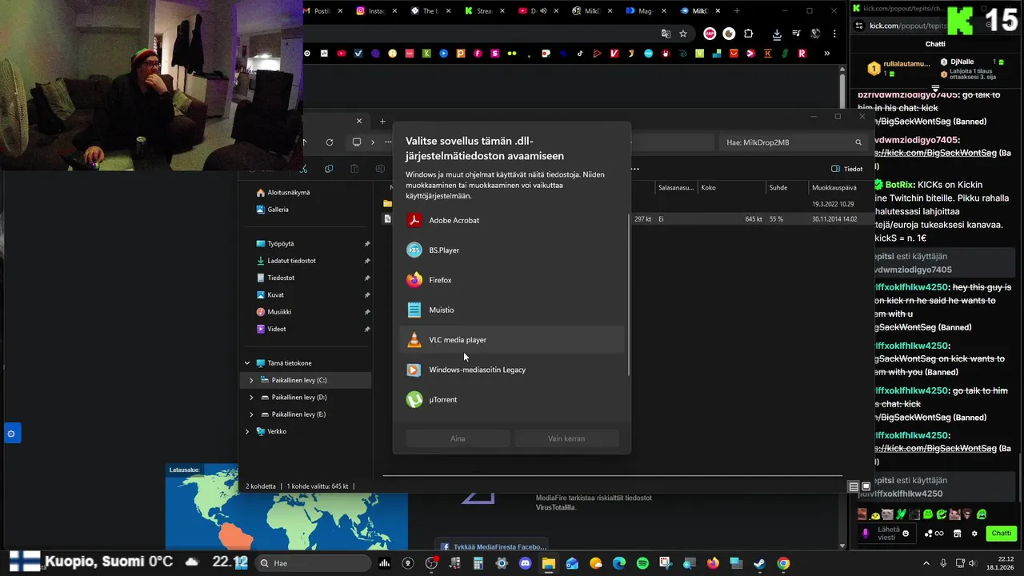The width and height of the screenshot is (1024, 576).
Task: Open Kuvat folder in sidebar
Action: (x=275, y=295)
